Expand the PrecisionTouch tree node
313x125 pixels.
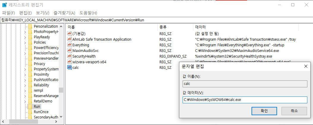point(25,53)
